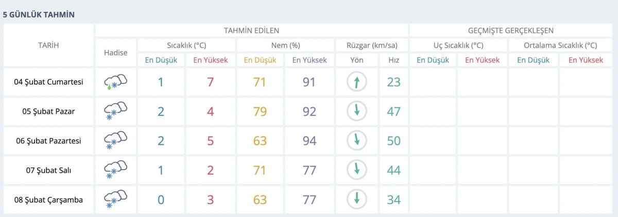Click the Nem (%) column header
Image resolution: width=618 pixels, height=217 pixels.
coord(285,45)
